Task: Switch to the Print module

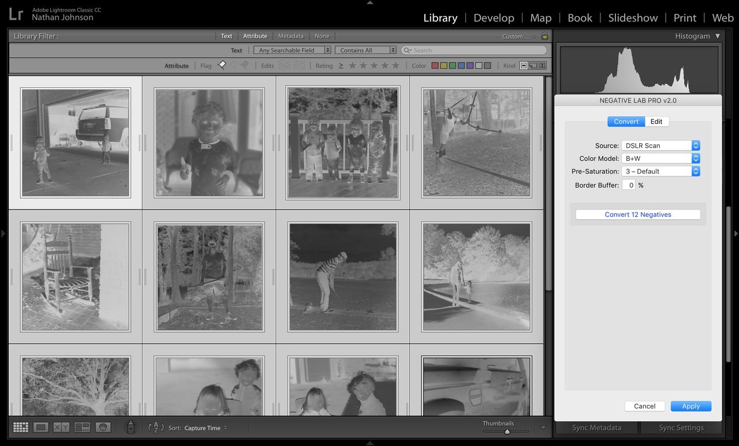Action: pos(685,18)
